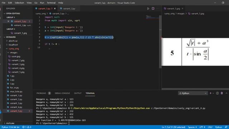Open the editor's more actions ellipsis
The height and width of the screenshot is (129, 229).
pos(157,9)
